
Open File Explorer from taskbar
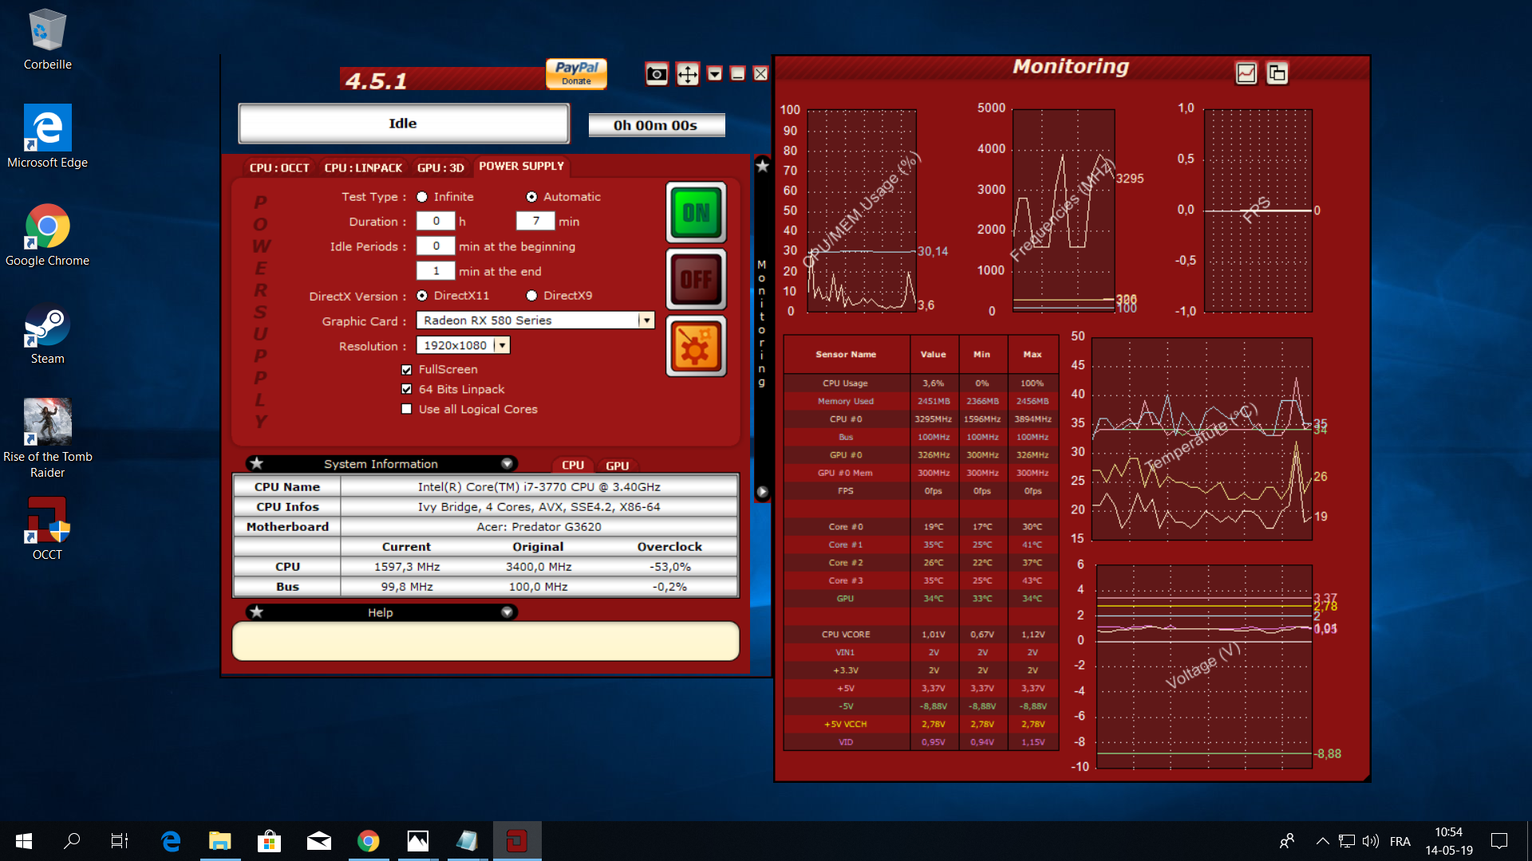coord(219,841)
